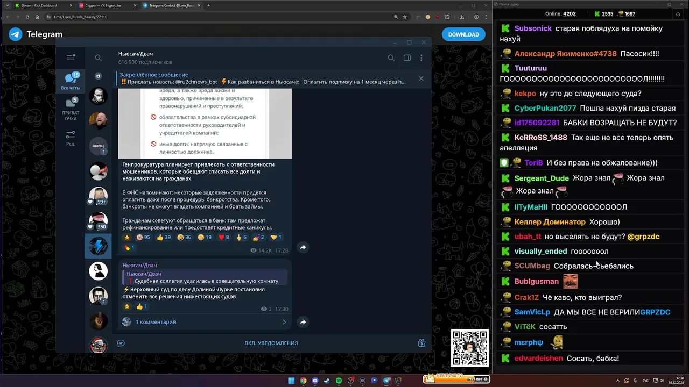Open channel discussion bubble icon
689x387 pixels.
(x=121, y=343)
